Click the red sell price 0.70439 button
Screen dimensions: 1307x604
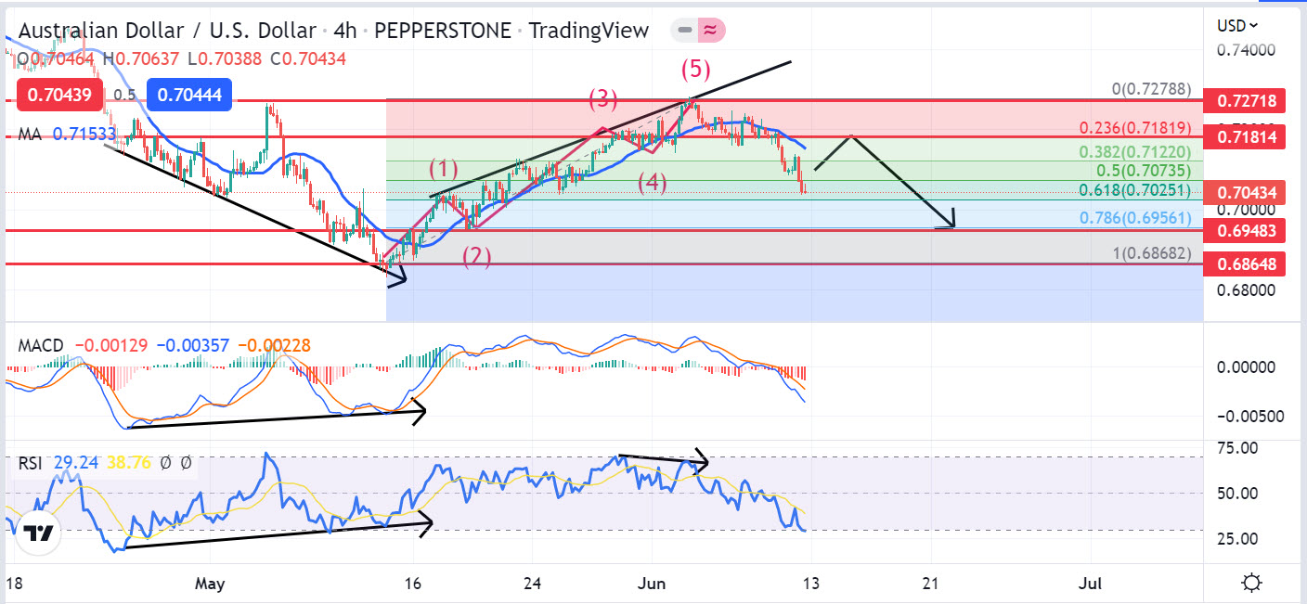45,94
